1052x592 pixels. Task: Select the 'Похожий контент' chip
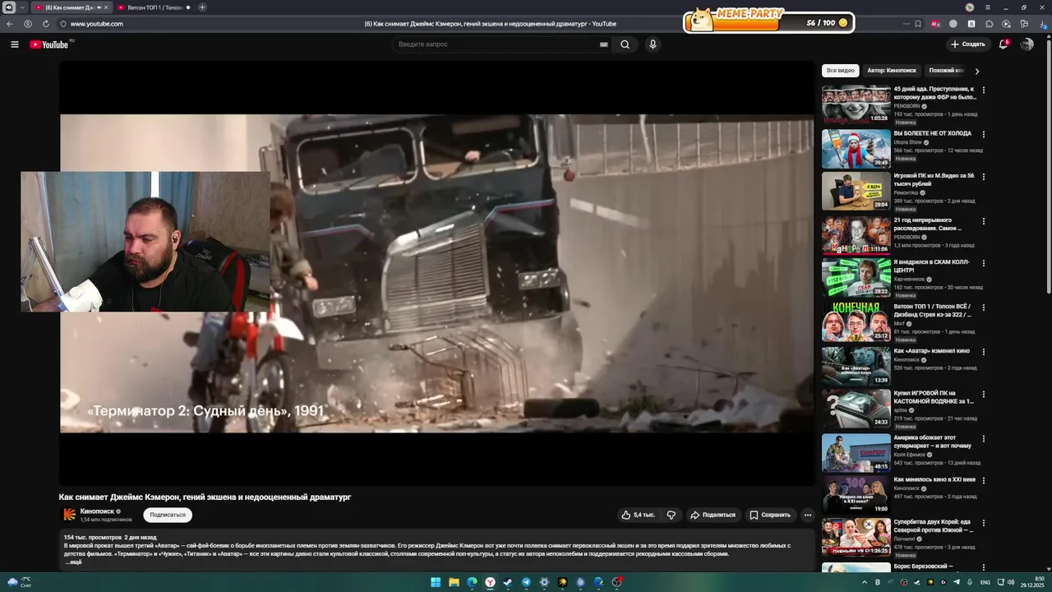click(x=945, y=71)
